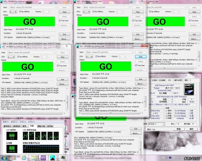Open Test dropdown in CPU 5 window
Screen dimensions: 202x161
[x=110, y=52]
